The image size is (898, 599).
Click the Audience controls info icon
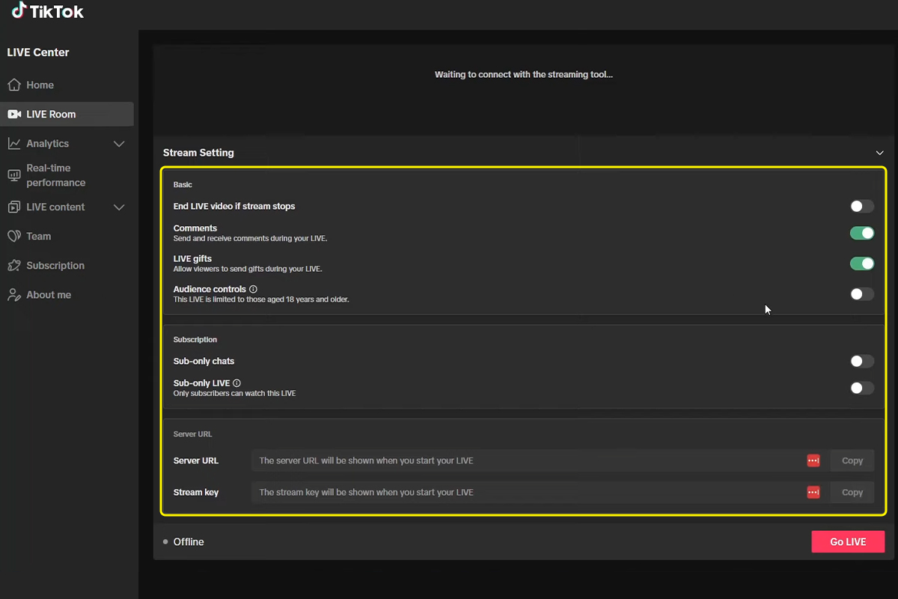pos(253,289)
